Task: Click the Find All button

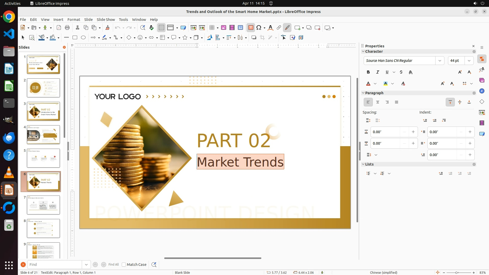Action: coord(113,265)
